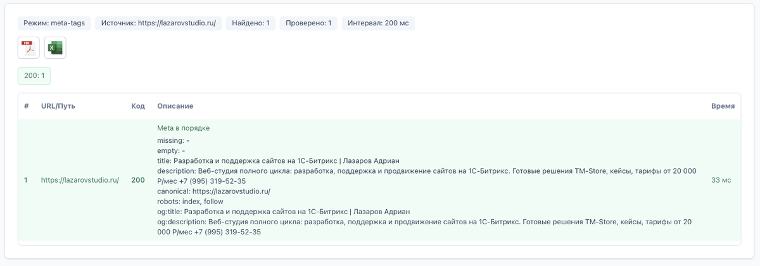The width and height of the screenshot is (760, 266).
Task: Export the results to Excel
Action: [55, 47]
